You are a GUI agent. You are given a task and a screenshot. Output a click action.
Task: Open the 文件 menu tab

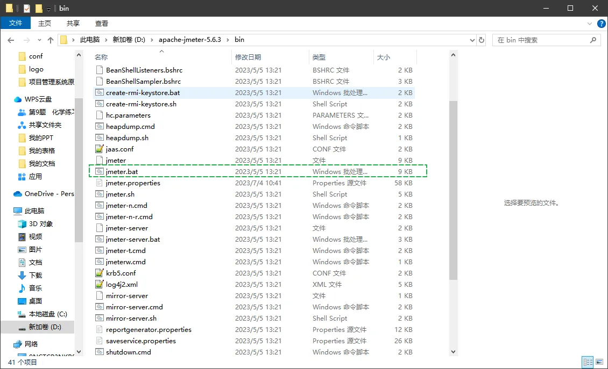16,23
